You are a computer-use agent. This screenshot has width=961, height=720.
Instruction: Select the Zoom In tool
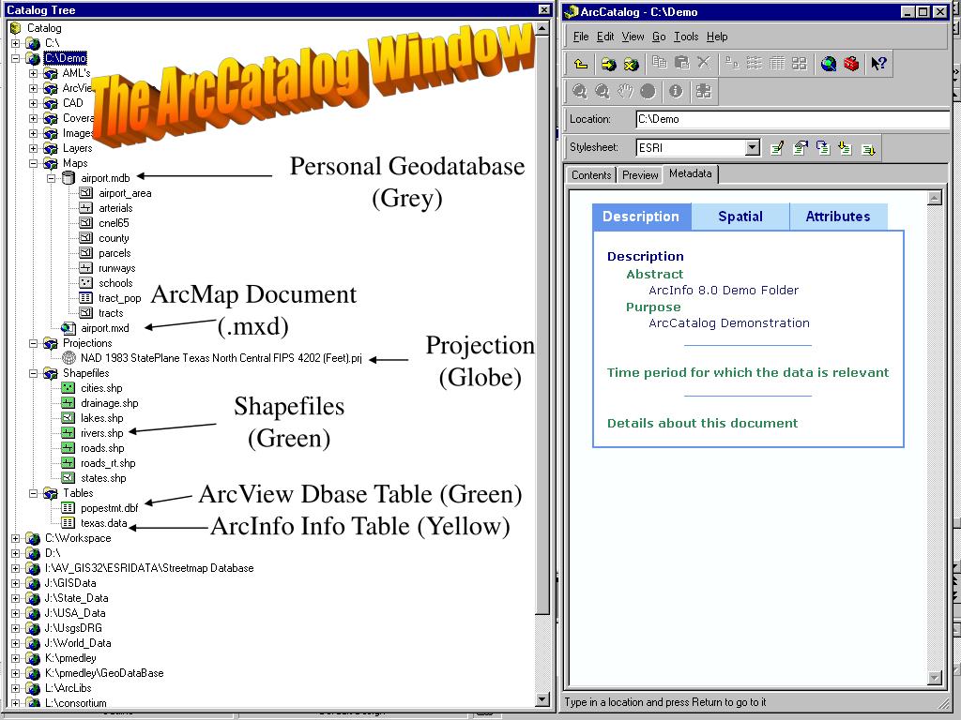pos(579,92)
